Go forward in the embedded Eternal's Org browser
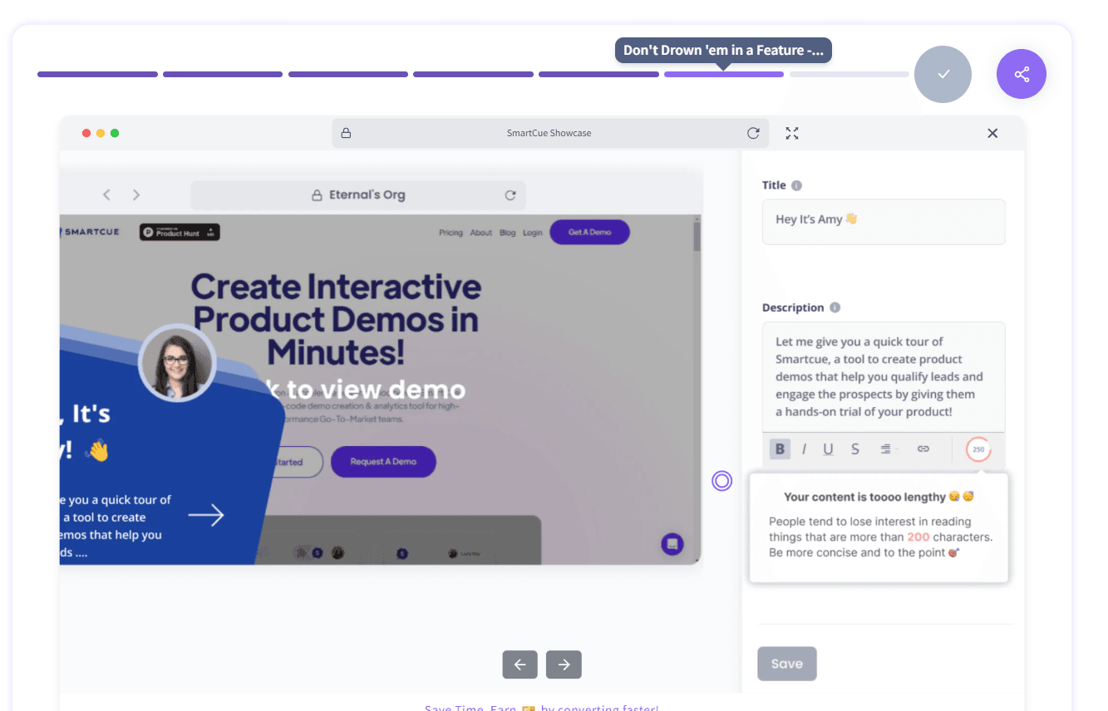The height and width of the screenshot is (711, 1108). (136, 194)
